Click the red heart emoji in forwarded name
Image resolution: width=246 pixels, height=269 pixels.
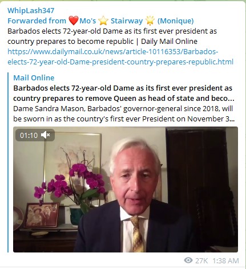[x=74, y=21]
